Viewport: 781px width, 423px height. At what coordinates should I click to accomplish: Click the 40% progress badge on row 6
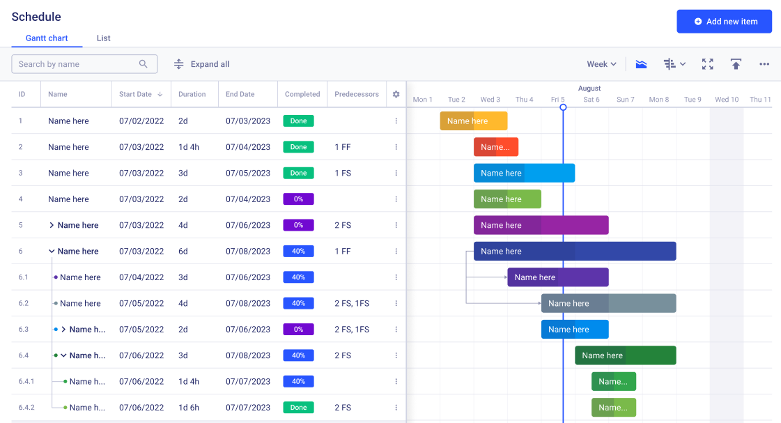pyautogui.click(x=298, y=251)
